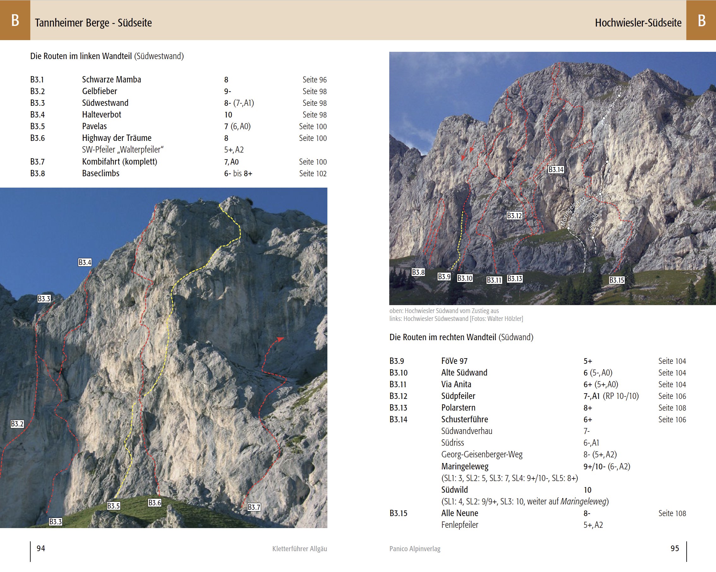The height and width of the screenshot is (572, 716).
Task: Select the route name 'Polarstern'
Action: pyautogui.click(x=458, y=407)
